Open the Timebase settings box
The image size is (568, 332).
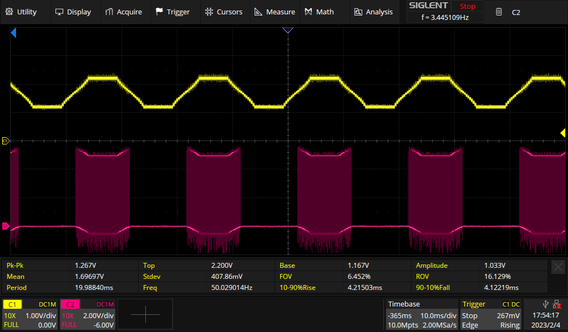(x=422, y=314)
